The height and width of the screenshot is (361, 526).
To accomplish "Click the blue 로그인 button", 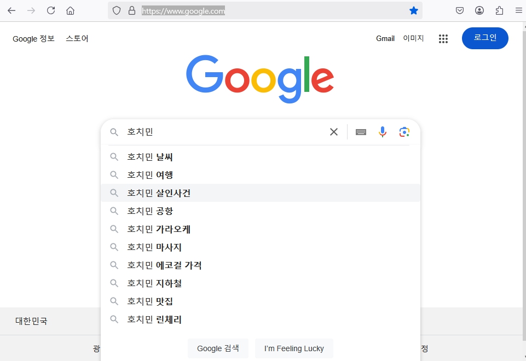I will (485, 38).
